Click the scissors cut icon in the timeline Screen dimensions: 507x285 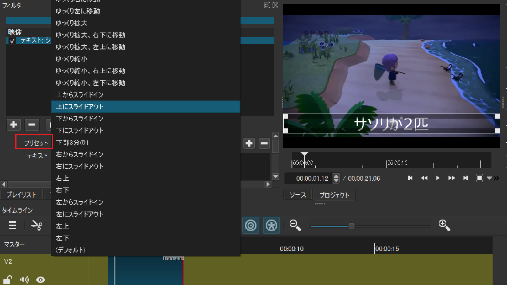37,226
